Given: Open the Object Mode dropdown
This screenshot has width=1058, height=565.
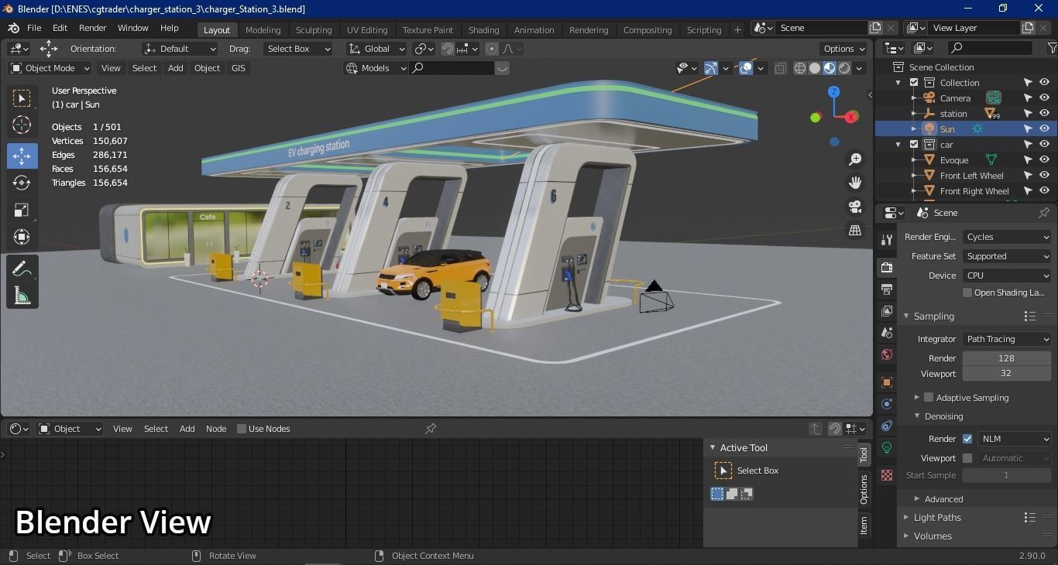Looking at the screenshot, I should [50, 68].
